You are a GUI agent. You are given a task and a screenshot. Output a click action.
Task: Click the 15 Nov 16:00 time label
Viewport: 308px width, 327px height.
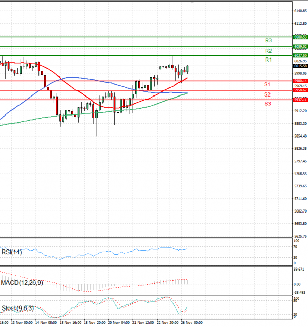[x=70, y=323]
